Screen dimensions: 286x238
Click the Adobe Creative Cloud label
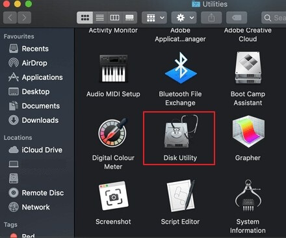pos(248,34)
